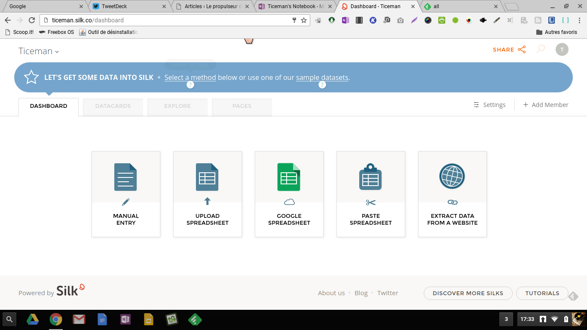Click the blue K extension icon
The image size is (587, 330).
click(373, 20)
